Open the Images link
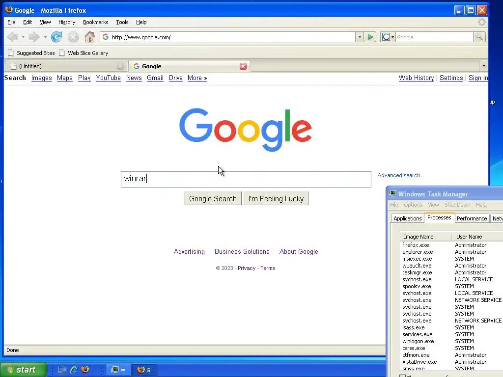The height and width of the screenshot is (377, 503). [x=41, y=78]
